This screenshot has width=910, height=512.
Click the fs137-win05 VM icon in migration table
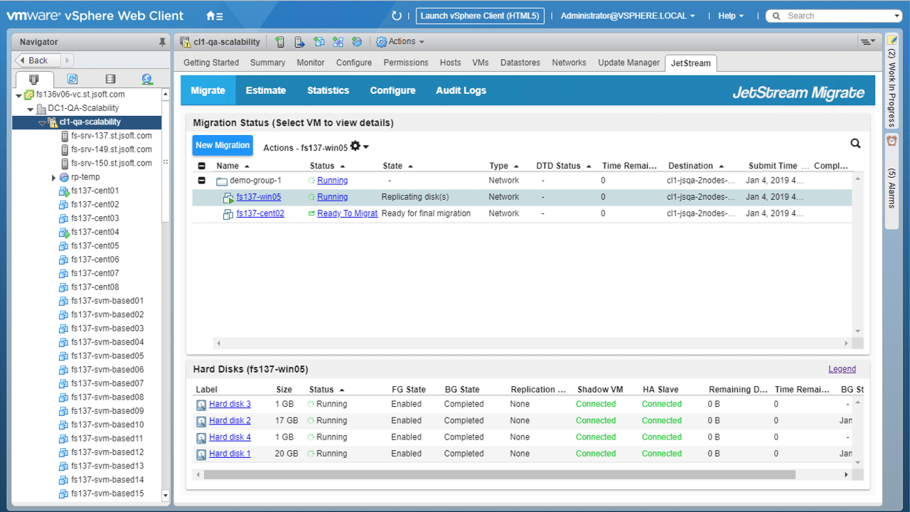tap(228, 198)
